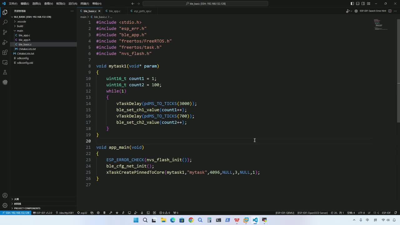Open the Extensions view
The height and width of the screenshot is (225, 400).
click(x=5, y=52)
